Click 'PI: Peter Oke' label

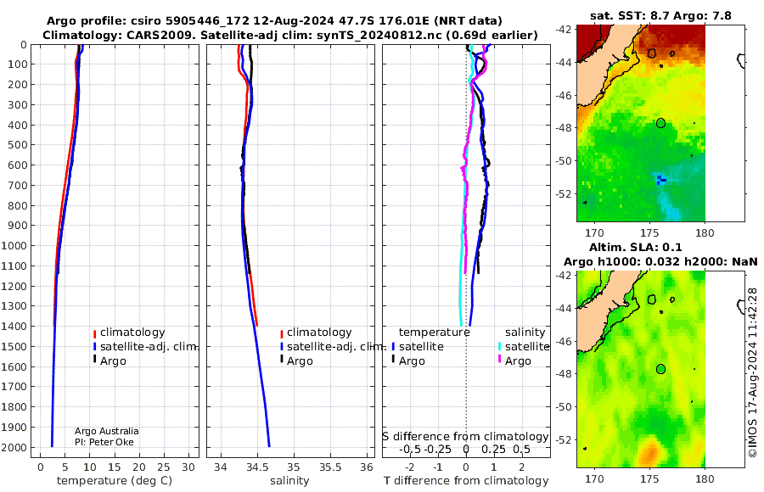104,442
